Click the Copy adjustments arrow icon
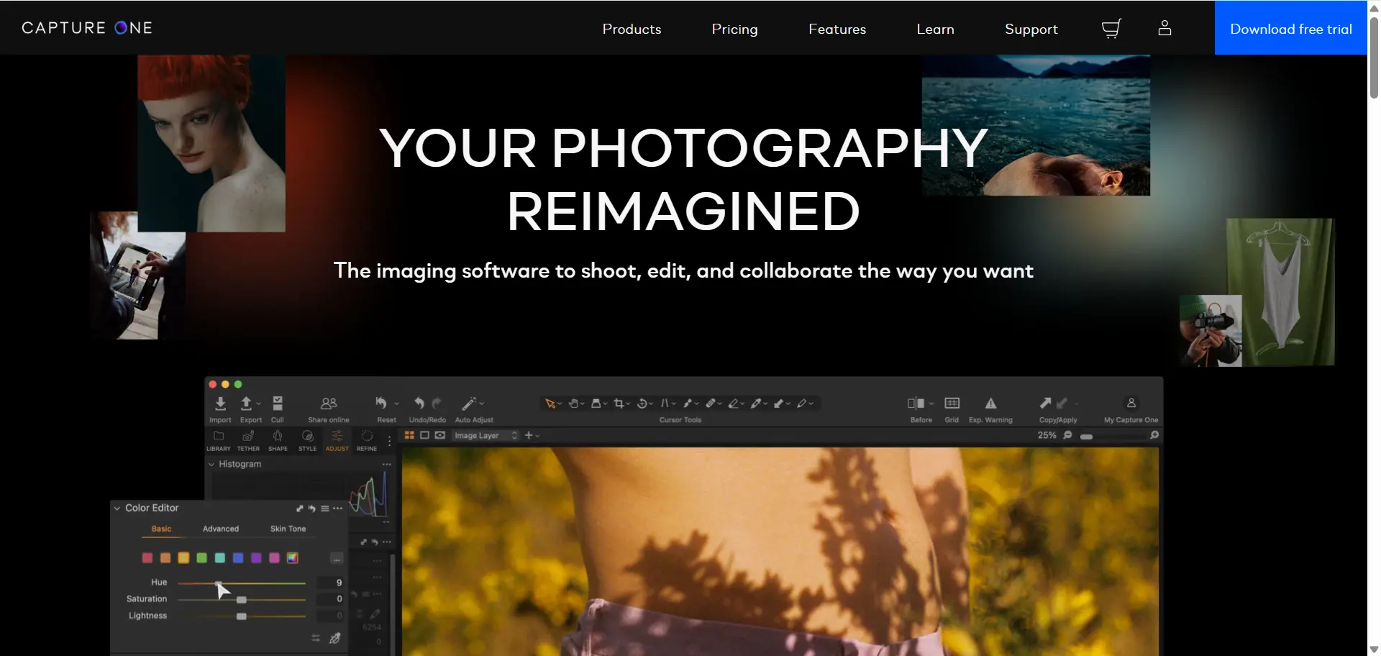1381x656 pixels. pos(1045,404)
